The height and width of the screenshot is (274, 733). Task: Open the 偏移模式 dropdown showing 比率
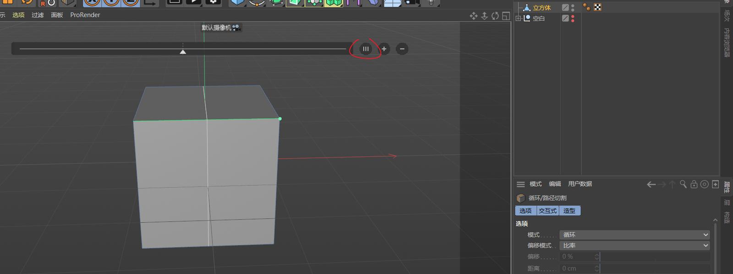[x=635, y=246]
